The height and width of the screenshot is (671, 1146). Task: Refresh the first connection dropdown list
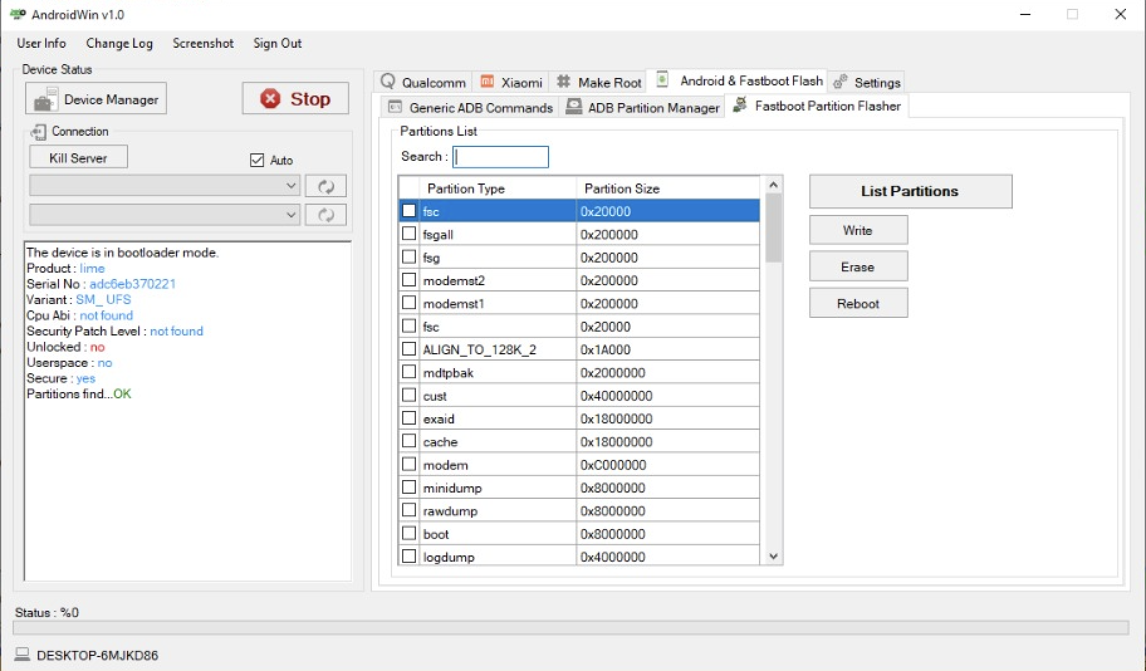(x=325, y=186)
